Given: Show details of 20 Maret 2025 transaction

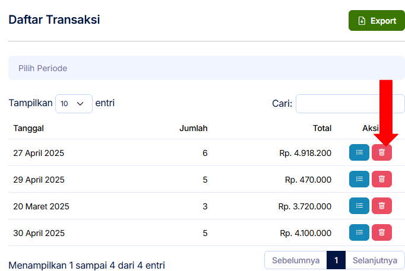Looking at the screenshot, I should point(359,206).
